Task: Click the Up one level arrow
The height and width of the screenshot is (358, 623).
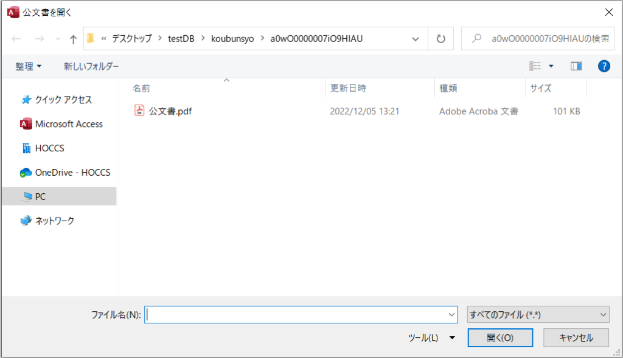Action: (73, 39)
